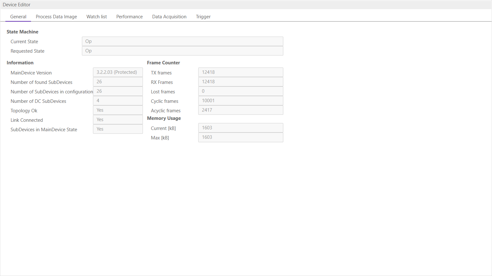Select the Current [kB] memory field
492x276 pixels.
(x=240, y=128)
